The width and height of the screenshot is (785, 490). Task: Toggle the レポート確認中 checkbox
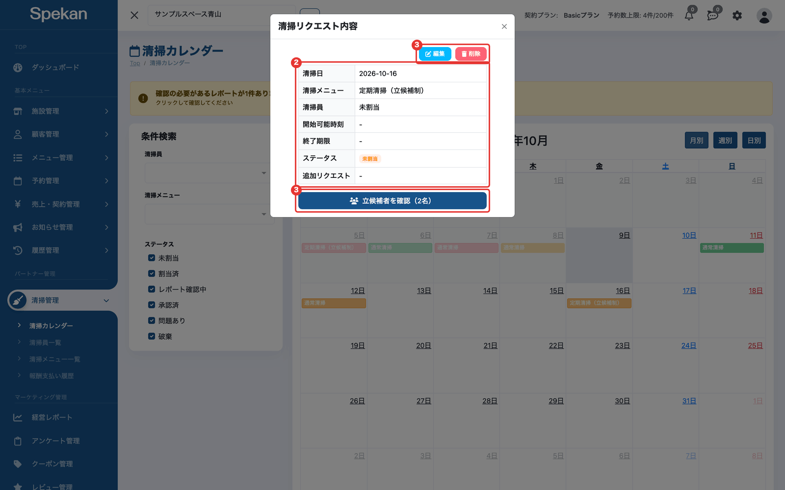coord(152,289)
